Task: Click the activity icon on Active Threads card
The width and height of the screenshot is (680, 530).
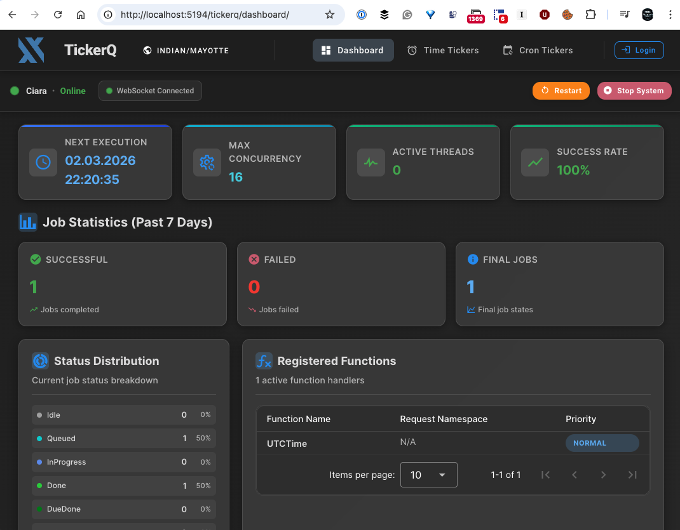Action: [371, 162]
